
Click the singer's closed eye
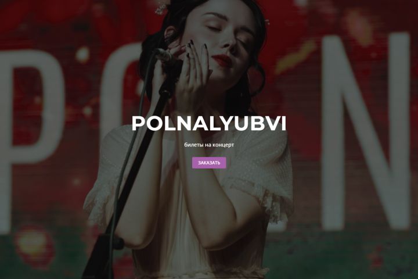coord(214,28)
